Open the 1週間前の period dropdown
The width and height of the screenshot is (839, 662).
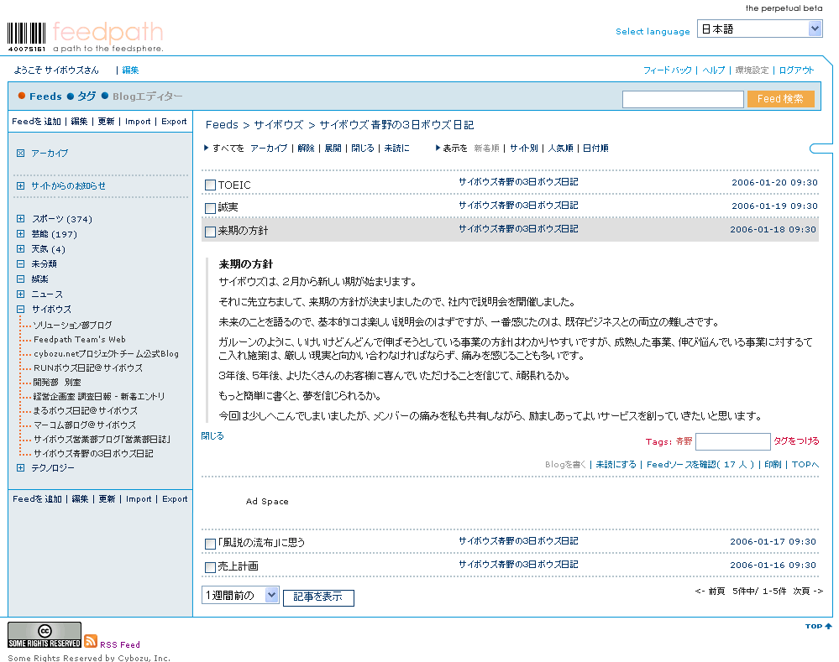(240, 595)
